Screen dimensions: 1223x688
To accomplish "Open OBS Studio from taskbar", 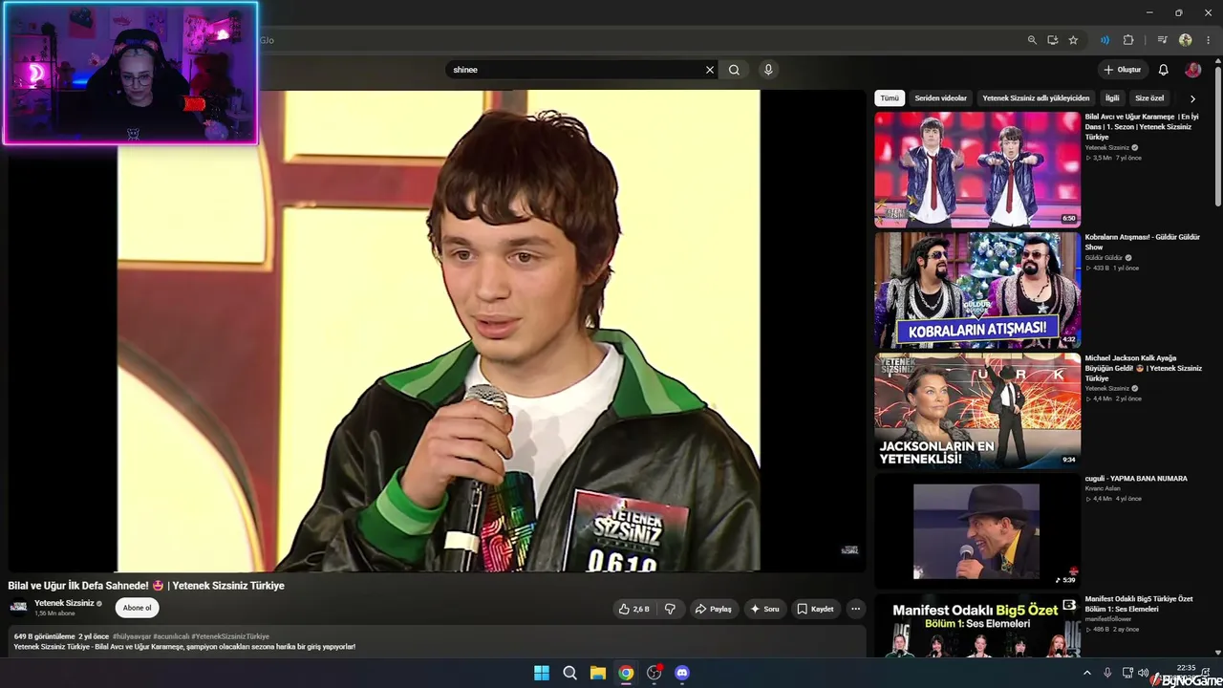I will click(654, 673).
